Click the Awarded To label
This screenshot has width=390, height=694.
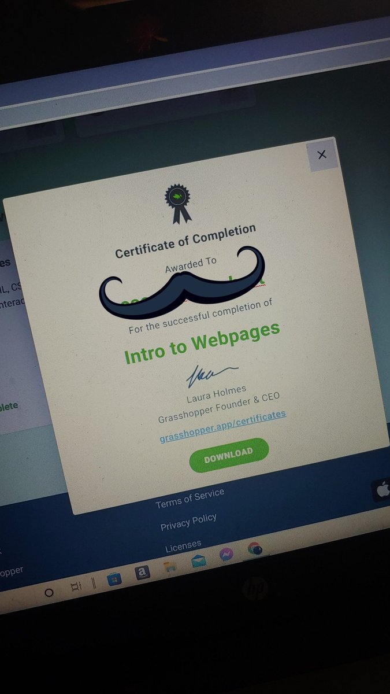191,265
